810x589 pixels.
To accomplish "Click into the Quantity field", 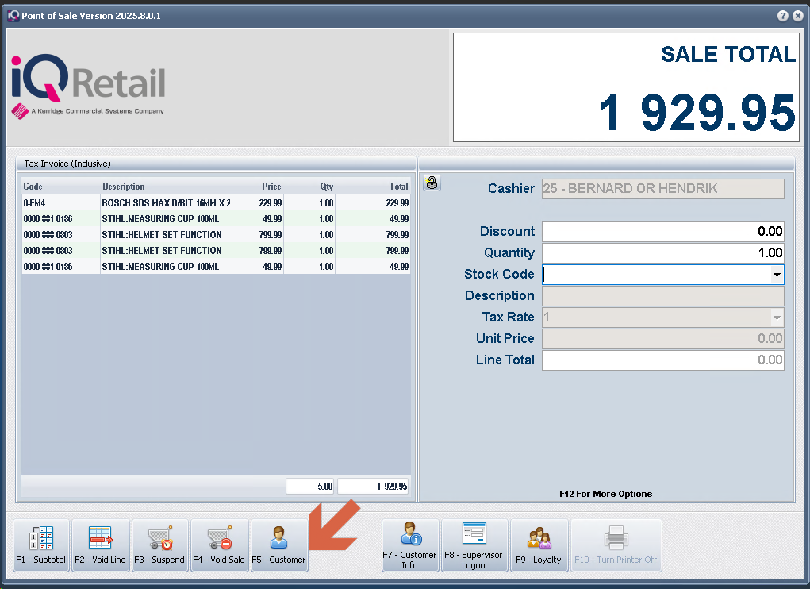I will point(662,253).
